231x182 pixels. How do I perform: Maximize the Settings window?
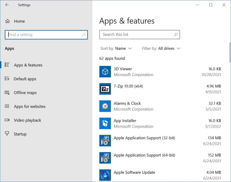pos(211,5)
